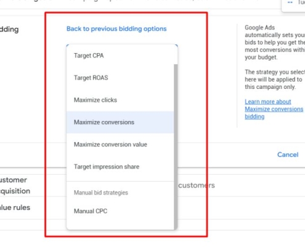Image resolution: width=305 pixels, height=247 pixels.
Task: Click the dropdown list vertical scrollbar
Action: coord(176,147)
